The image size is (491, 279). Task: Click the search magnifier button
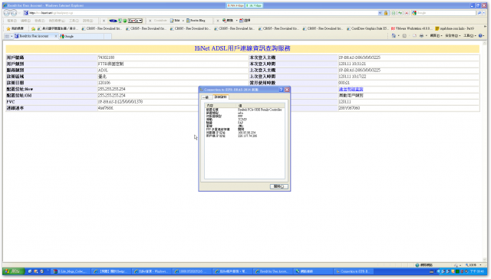point(479,13)
